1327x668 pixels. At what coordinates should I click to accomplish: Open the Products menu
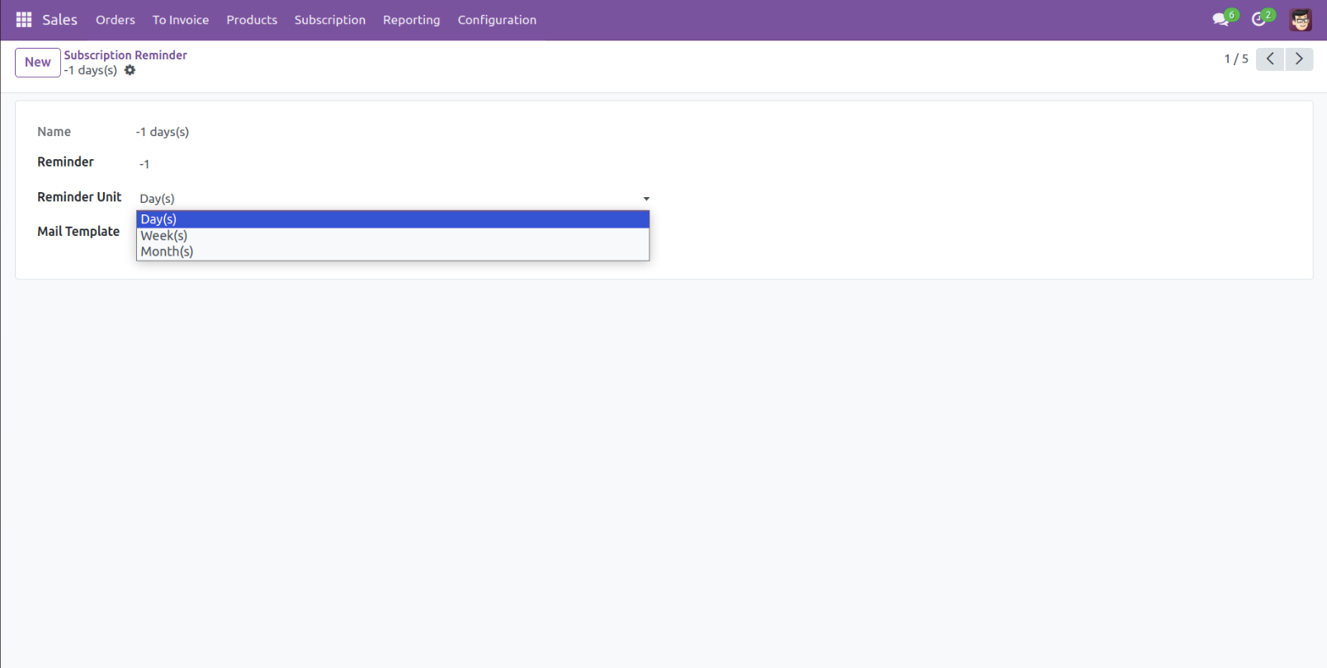tap(252, 20)
